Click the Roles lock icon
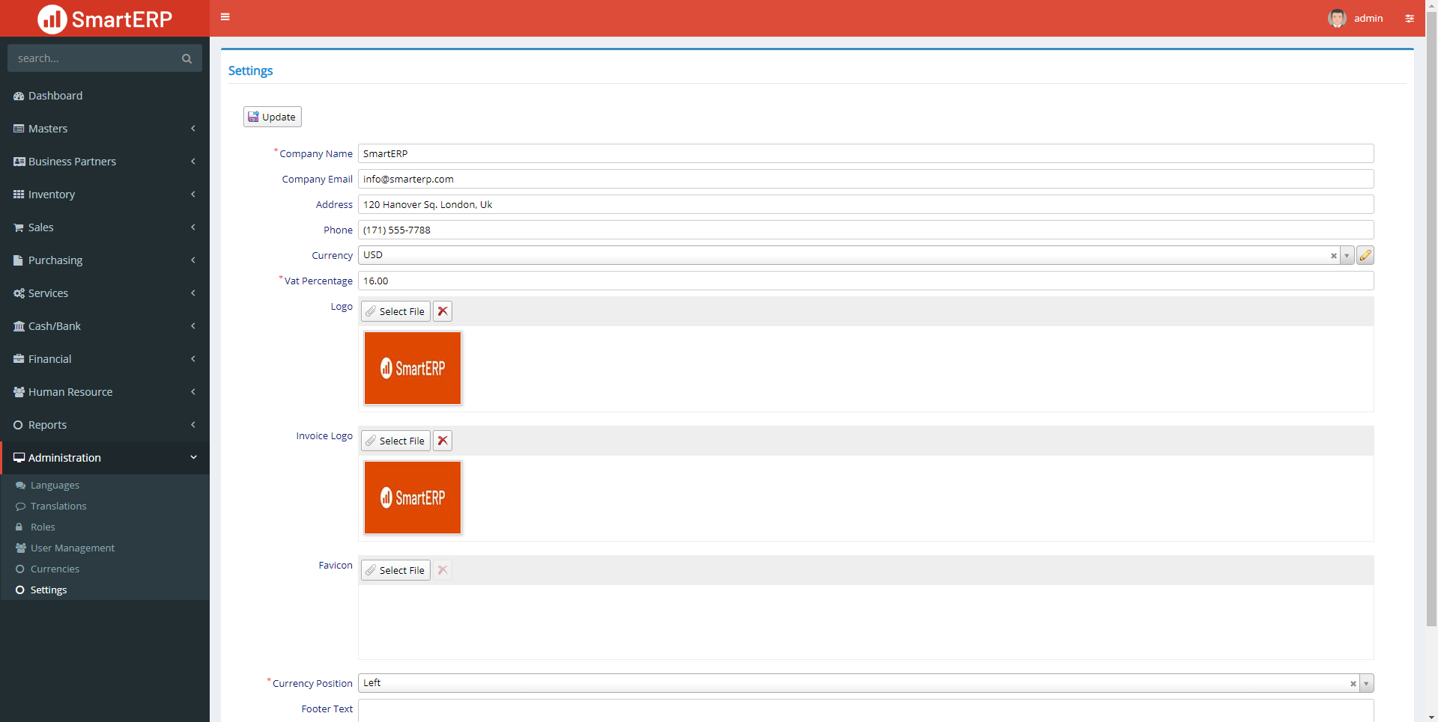Screen dimensions: 1438x722 coord(20,527)
